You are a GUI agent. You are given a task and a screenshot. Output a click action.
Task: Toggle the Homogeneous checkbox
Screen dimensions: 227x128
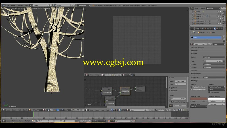(209, 92)
